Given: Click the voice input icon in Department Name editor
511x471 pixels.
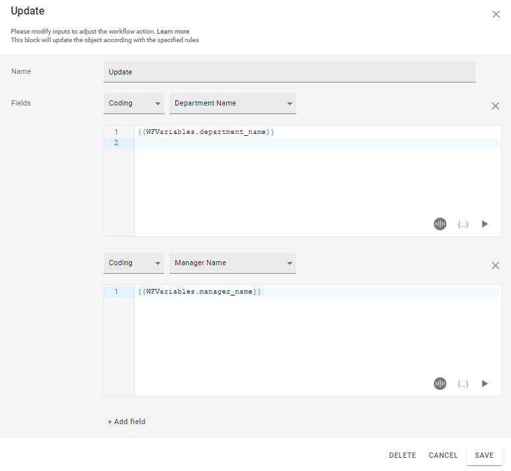Looking at the screenshot, I should 440,224.
